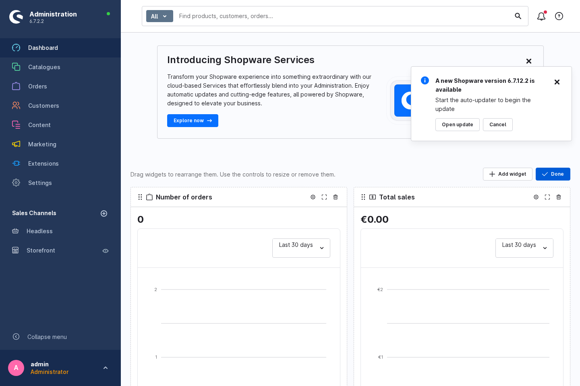Open the Settings menu
Image resolution: width=580 pixels, height=386 pixels.
pos(60,183)
